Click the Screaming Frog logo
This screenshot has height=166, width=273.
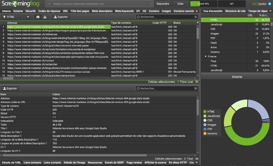click(20, 4)
